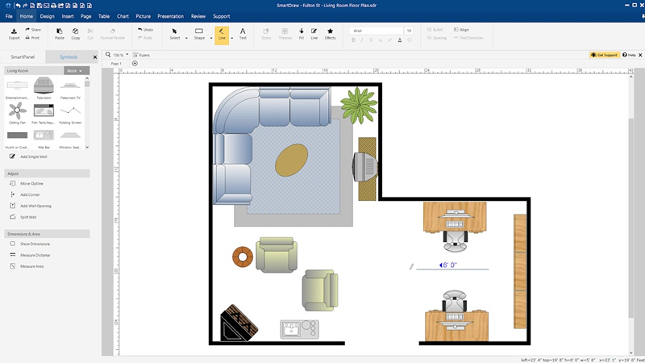Screen dimensions: 645x363
Task: Click the Paste icon
Action: tap(60, 33)
